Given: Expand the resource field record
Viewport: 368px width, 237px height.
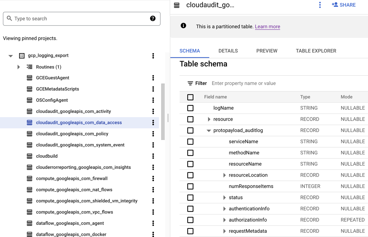Looking at the screenshot, I should [209, 119].
